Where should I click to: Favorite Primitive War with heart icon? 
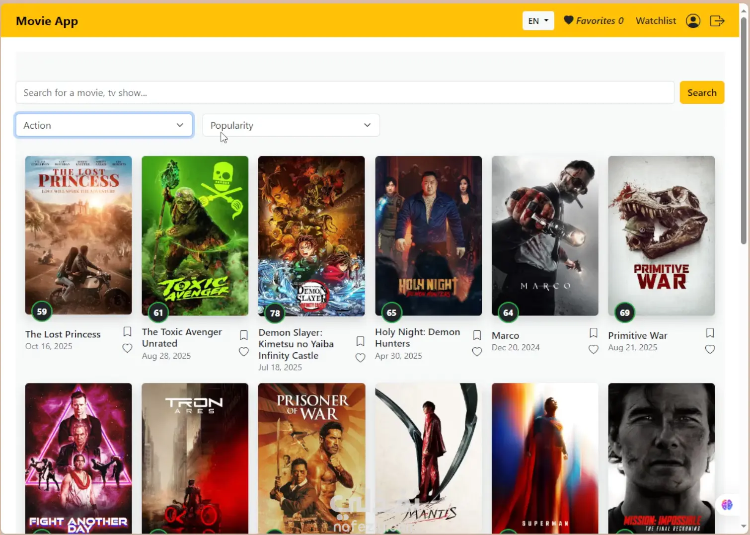point(710,349)
